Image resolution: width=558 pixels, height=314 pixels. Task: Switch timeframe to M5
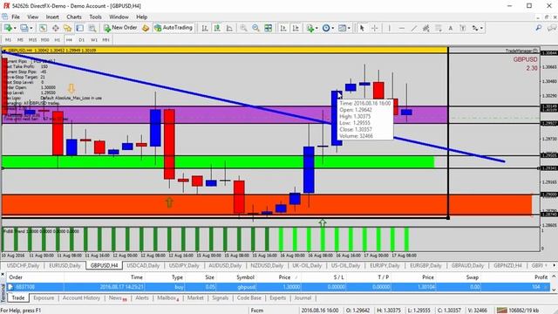20,40
